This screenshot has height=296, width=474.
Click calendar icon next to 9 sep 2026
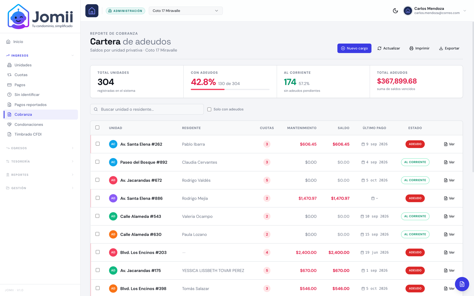click(x=363, y=144)
